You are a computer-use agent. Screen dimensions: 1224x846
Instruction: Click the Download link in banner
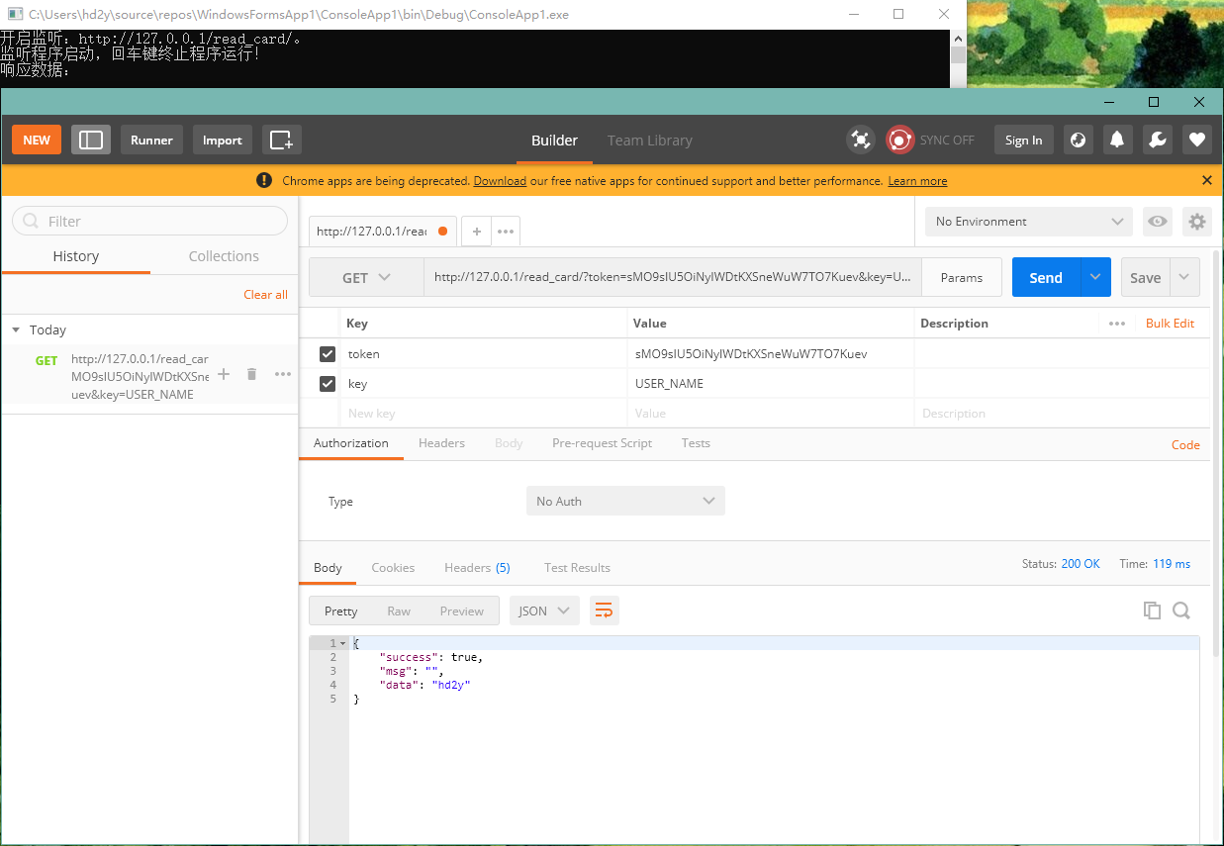point(500,181)
